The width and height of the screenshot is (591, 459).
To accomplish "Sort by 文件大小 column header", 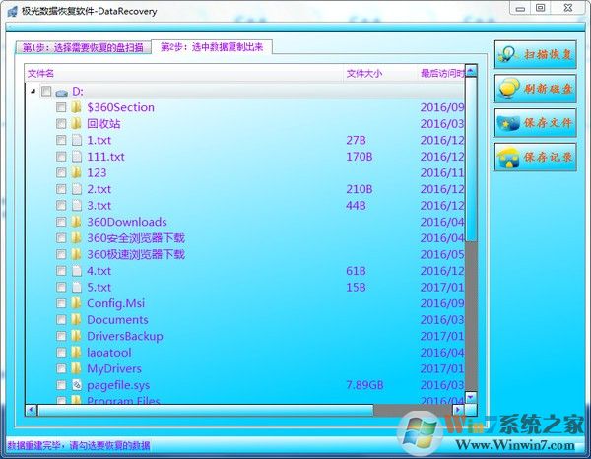I will coord(364,73).
